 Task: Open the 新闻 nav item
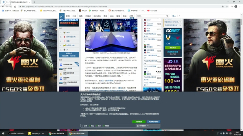68,16
